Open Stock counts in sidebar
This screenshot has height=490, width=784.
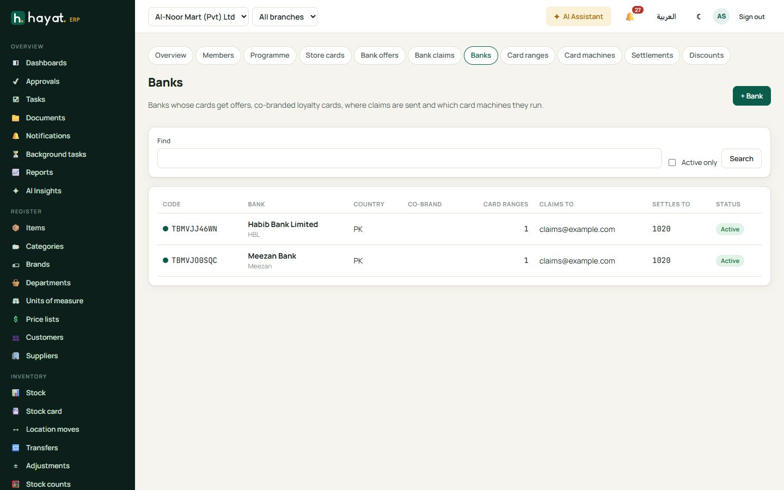tap(48, 484)
